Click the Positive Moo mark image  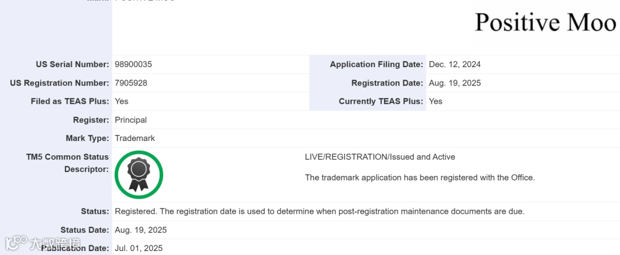coord(545,22)
